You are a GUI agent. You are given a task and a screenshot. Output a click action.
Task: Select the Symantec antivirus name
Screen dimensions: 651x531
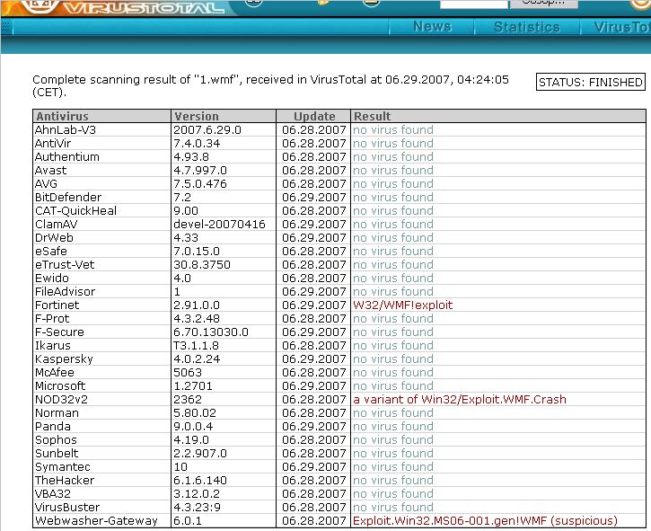tap(62, 466)
